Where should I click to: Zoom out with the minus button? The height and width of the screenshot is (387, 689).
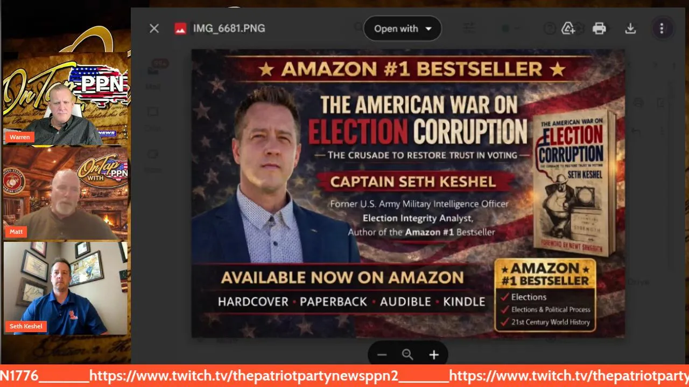382,355
